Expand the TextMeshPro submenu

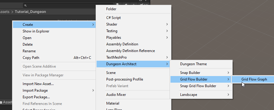[133, 57]
